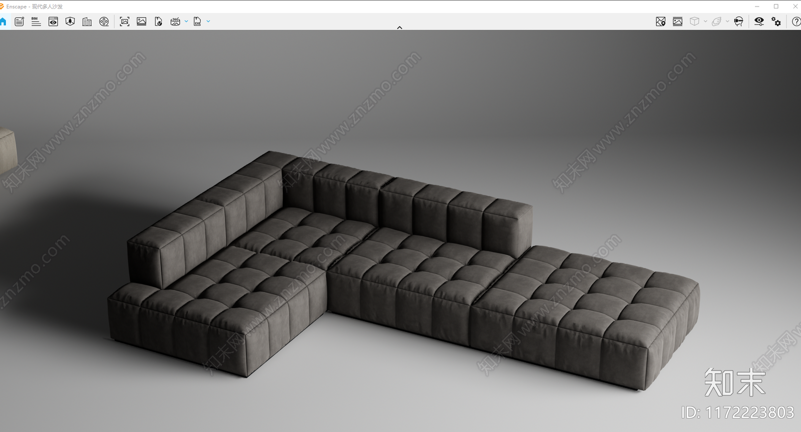The width and height of the screenshot is (801, 432).
Task: Open general settings gears icon
Action: point(776,21)
